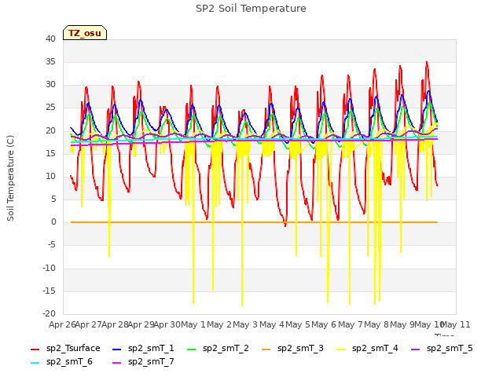
Task: Click the May 6 x-axis date label
Action: click(324, 325)
